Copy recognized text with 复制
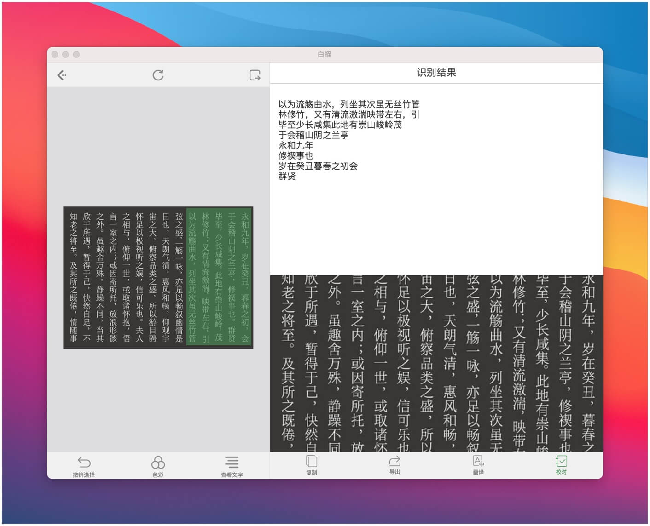The height and width of the screenshot is (526, 650). click(312, 465)
